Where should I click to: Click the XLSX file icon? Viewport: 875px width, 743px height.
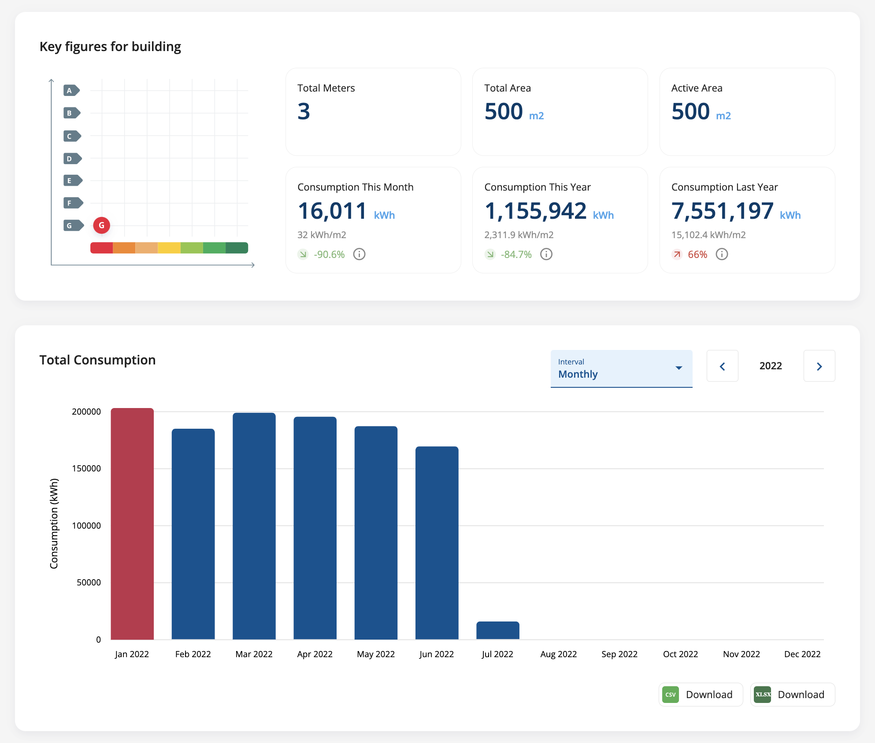(x=763, y=695)
